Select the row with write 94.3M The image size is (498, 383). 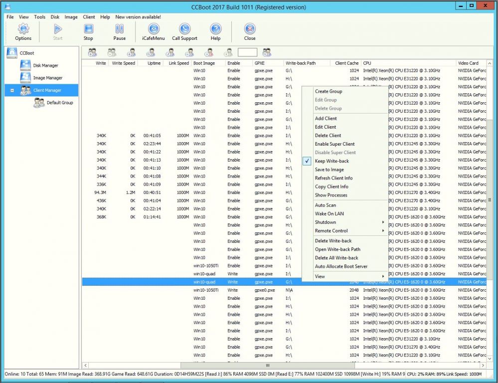284,192
